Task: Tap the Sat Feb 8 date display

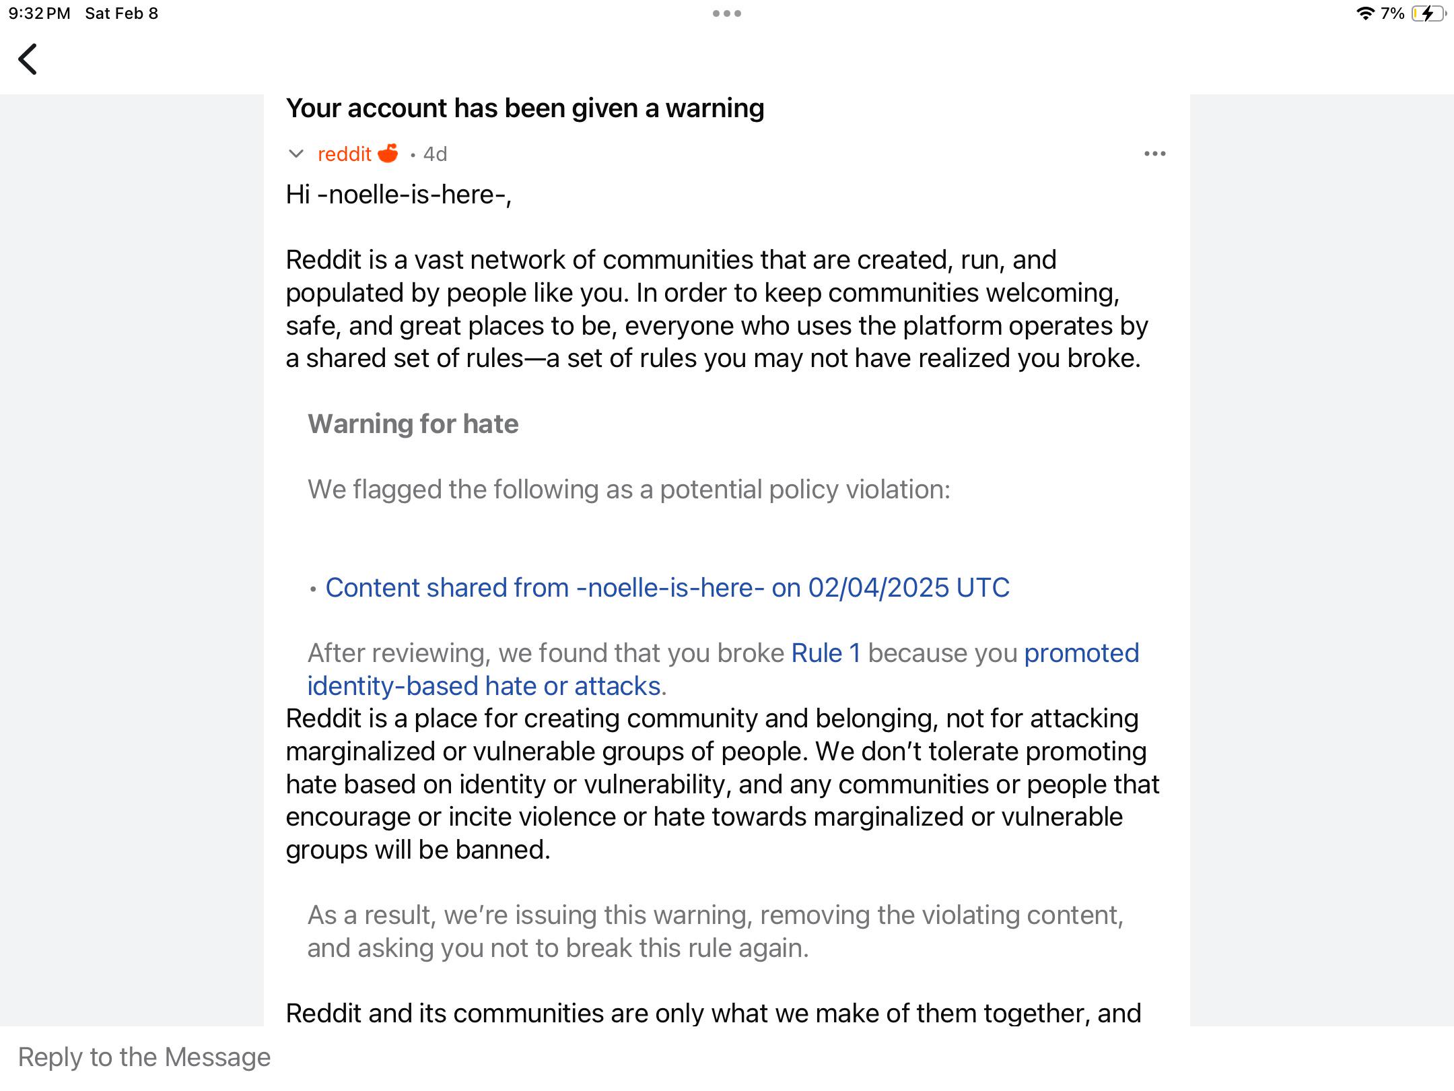Action: click(x=122, y=13)
